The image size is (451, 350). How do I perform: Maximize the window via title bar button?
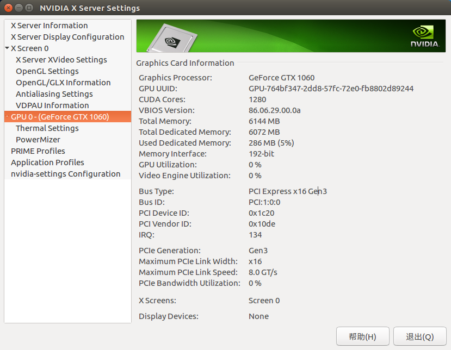tap(29, 8)
